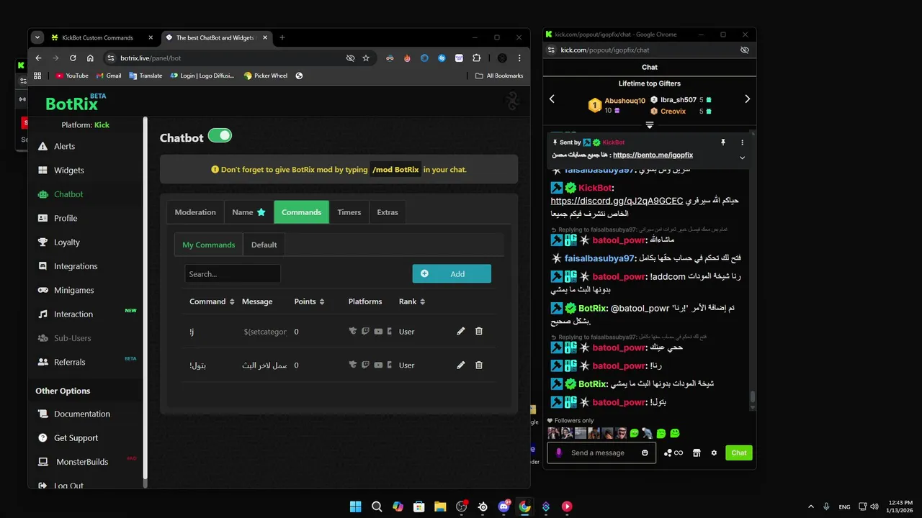Click the first green emote in quick emotes

(x=635, y=433)
